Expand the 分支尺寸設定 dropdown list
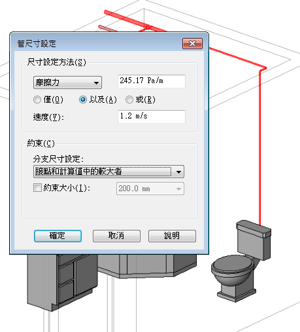The width and height of the screenshot is (300, 332). [x=108, y=172]
